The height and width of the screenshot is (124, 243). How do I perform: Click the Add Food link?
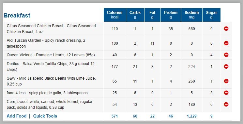[17, 116]
